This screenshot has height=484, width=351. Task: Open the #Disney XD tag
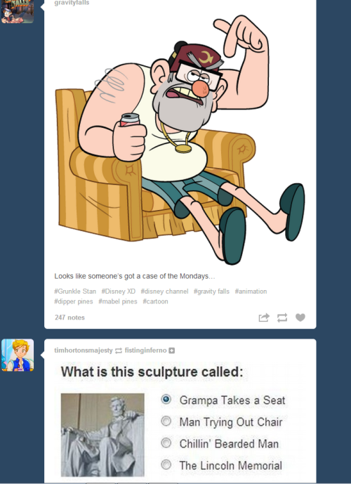(119, 292)
